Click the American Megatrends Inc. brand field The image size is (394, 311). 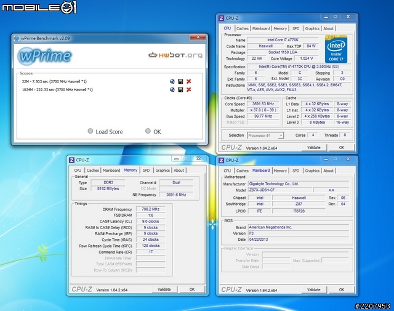click(299, 227)
